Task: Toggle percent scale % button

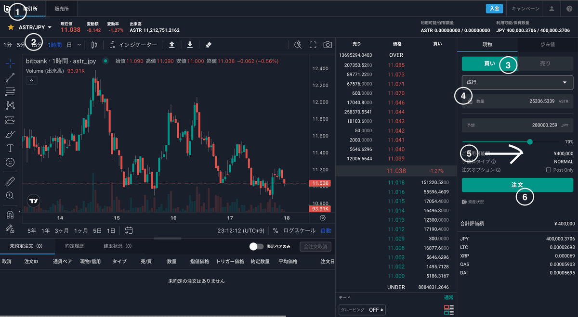Action: tap(276, 230)
